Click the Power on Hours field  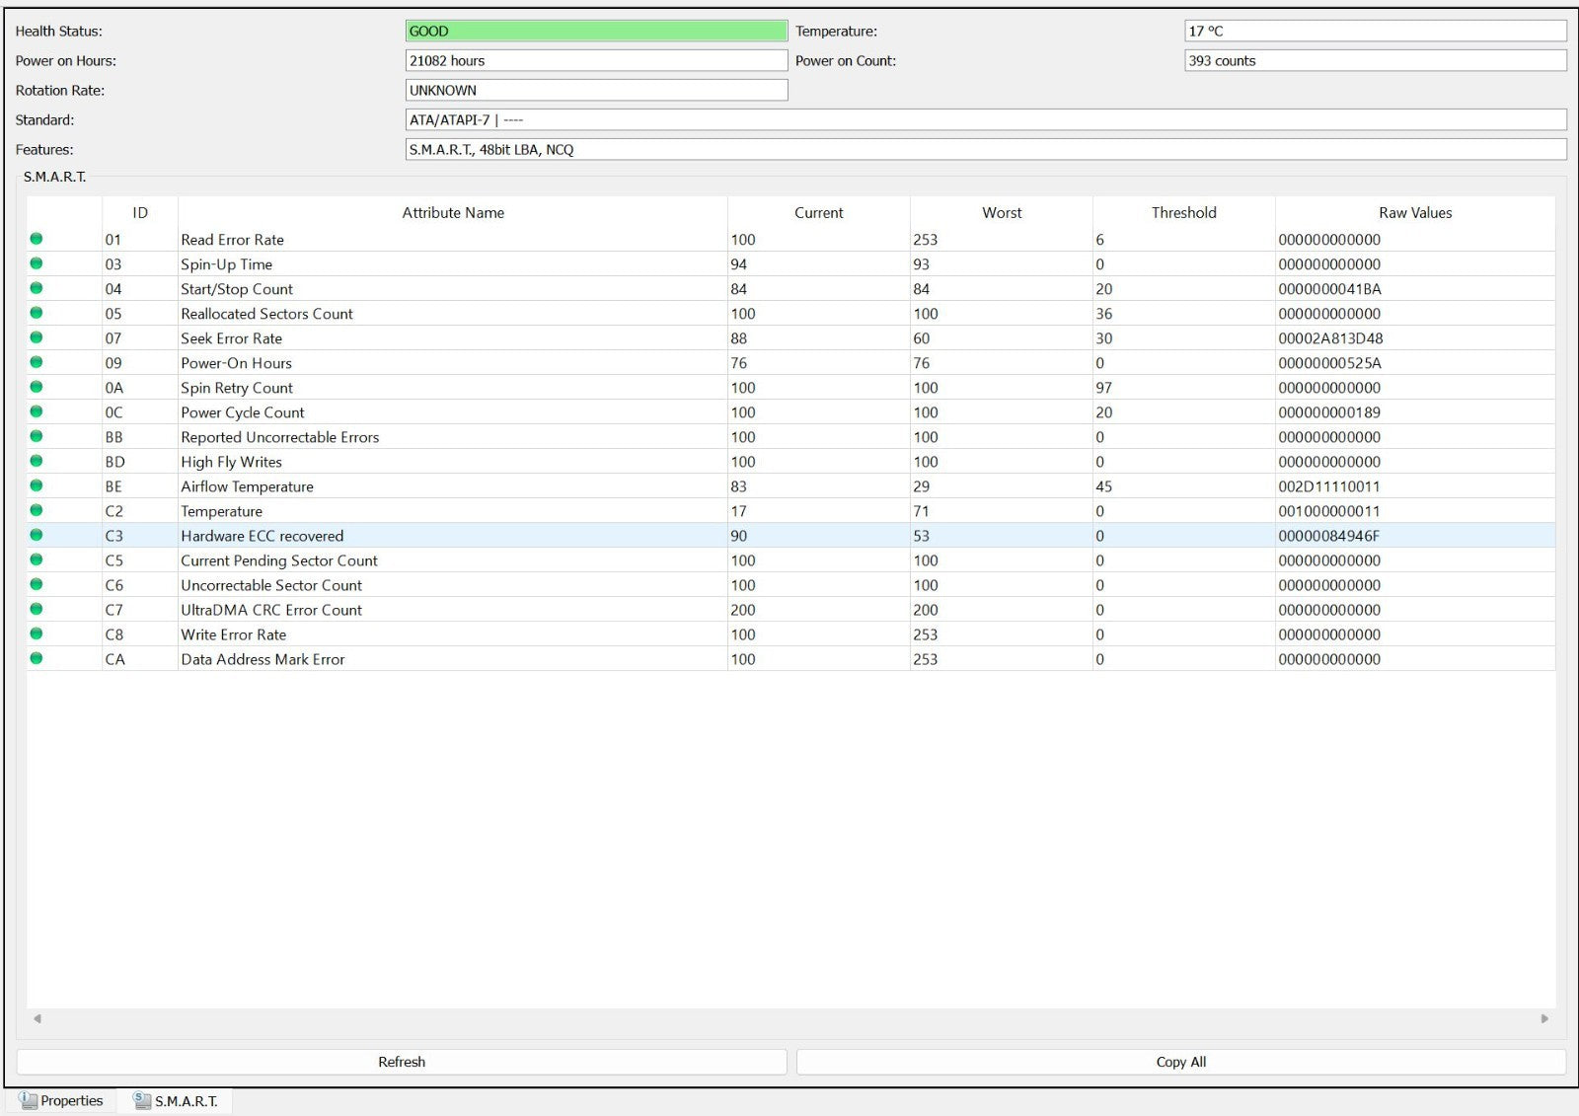click(596, 60)
